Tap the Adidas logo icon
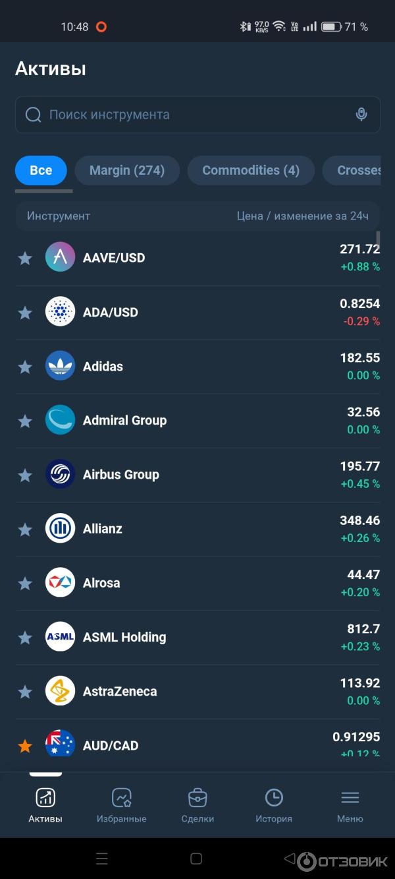This screenshot has width=395, height=879. pyautogui.click(x=60, y=366)
